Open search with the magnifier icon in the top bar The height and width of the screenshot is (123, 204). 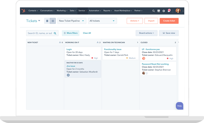pos(153,11)
